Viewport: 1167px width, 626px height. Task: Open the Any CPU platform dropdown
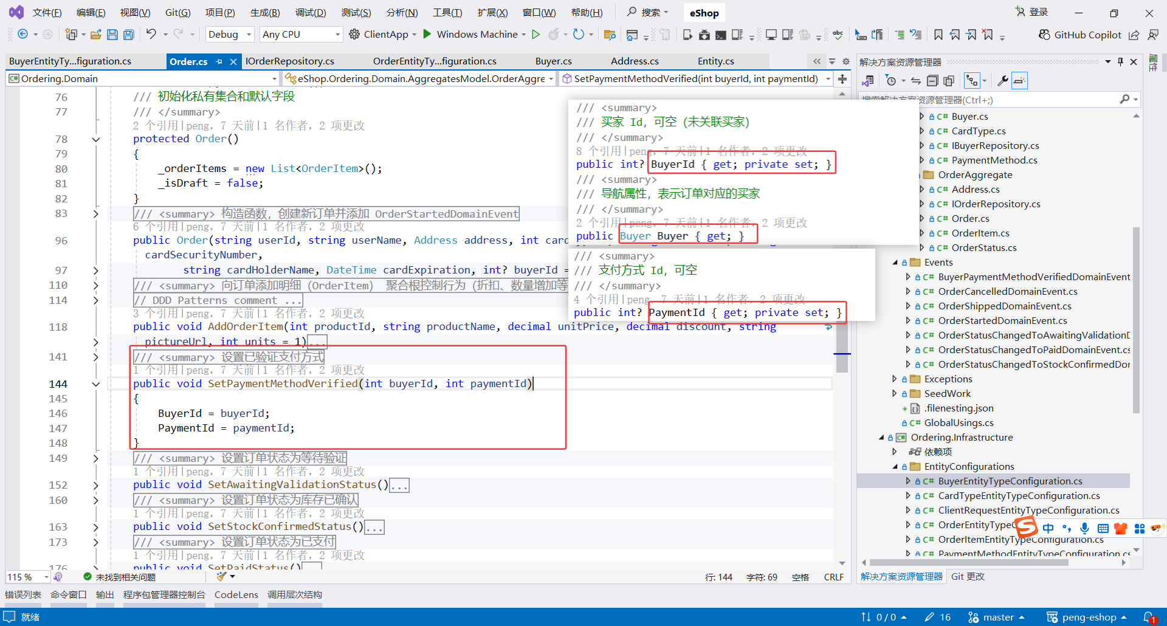coord(301,35)
